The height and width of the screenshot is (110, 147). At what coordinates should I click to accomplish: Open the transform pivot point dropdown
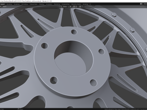point(71,7)
